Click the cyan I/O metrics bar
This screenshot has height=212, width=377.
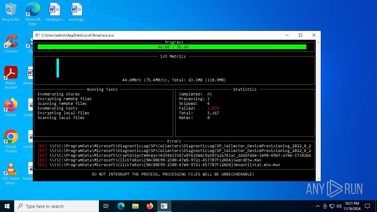pos(58,68)
